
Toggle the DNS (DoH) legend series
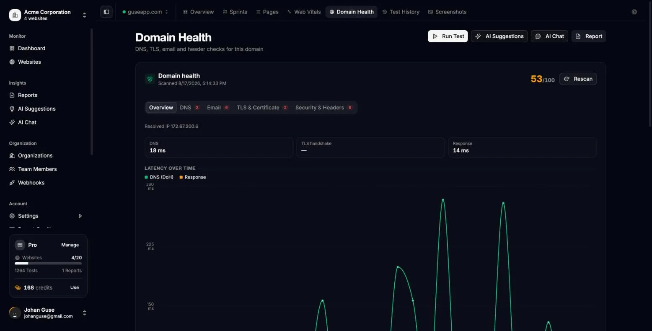[159, 177]
